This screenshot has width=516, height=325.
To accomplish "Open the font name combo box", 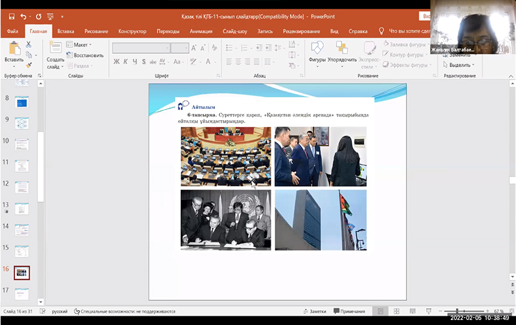I will point(141,48).
